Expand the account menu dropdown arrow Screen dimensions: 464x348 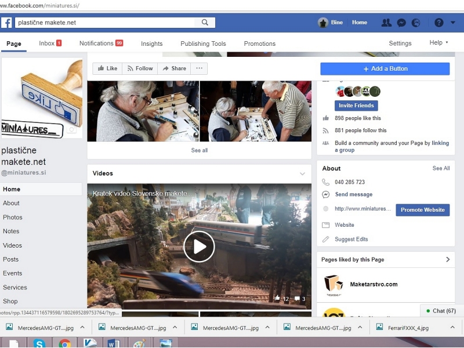pos(453,23)
